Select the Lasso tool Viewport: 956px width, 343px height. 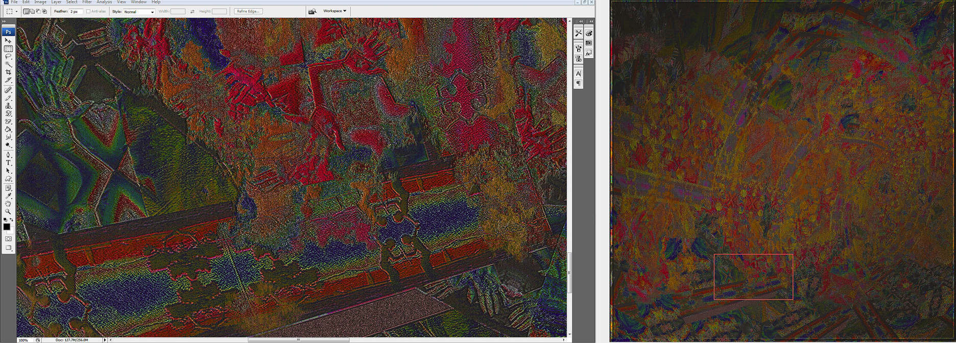pos(8,57)
